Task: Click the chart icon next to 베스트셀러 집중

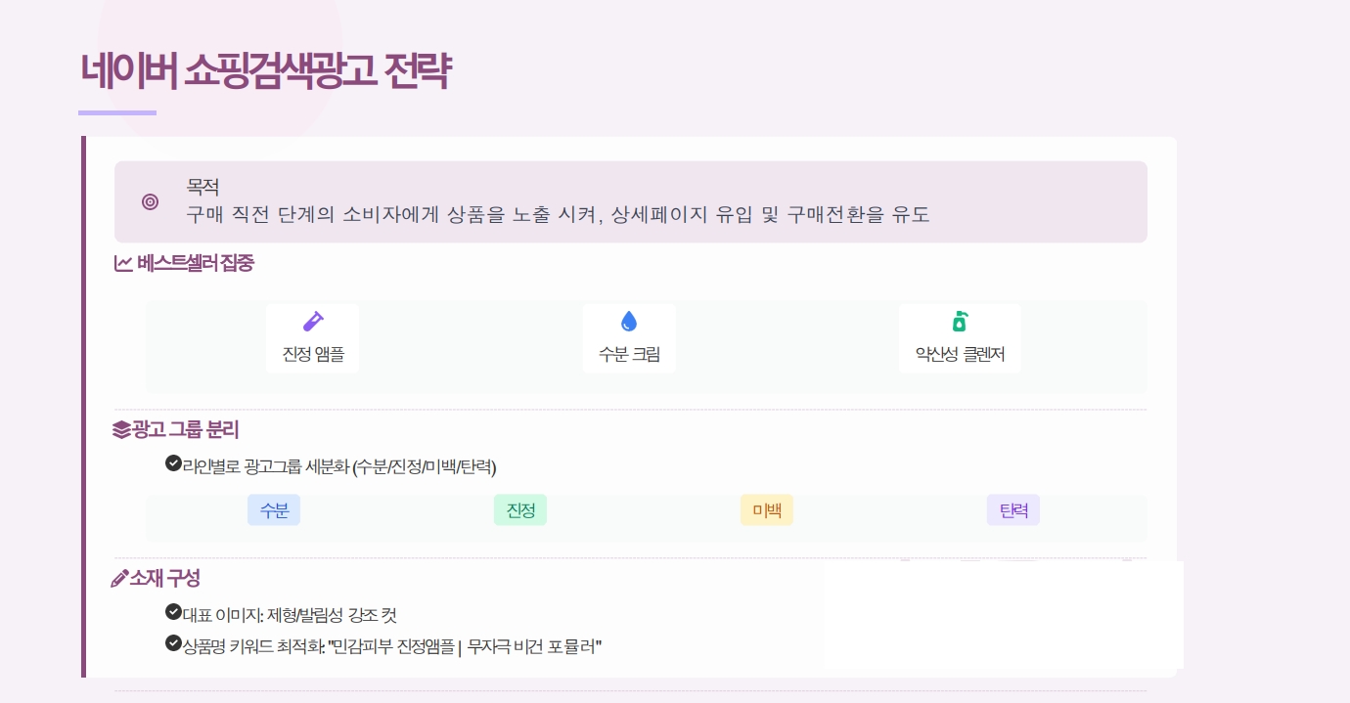Action: [123, 263]
